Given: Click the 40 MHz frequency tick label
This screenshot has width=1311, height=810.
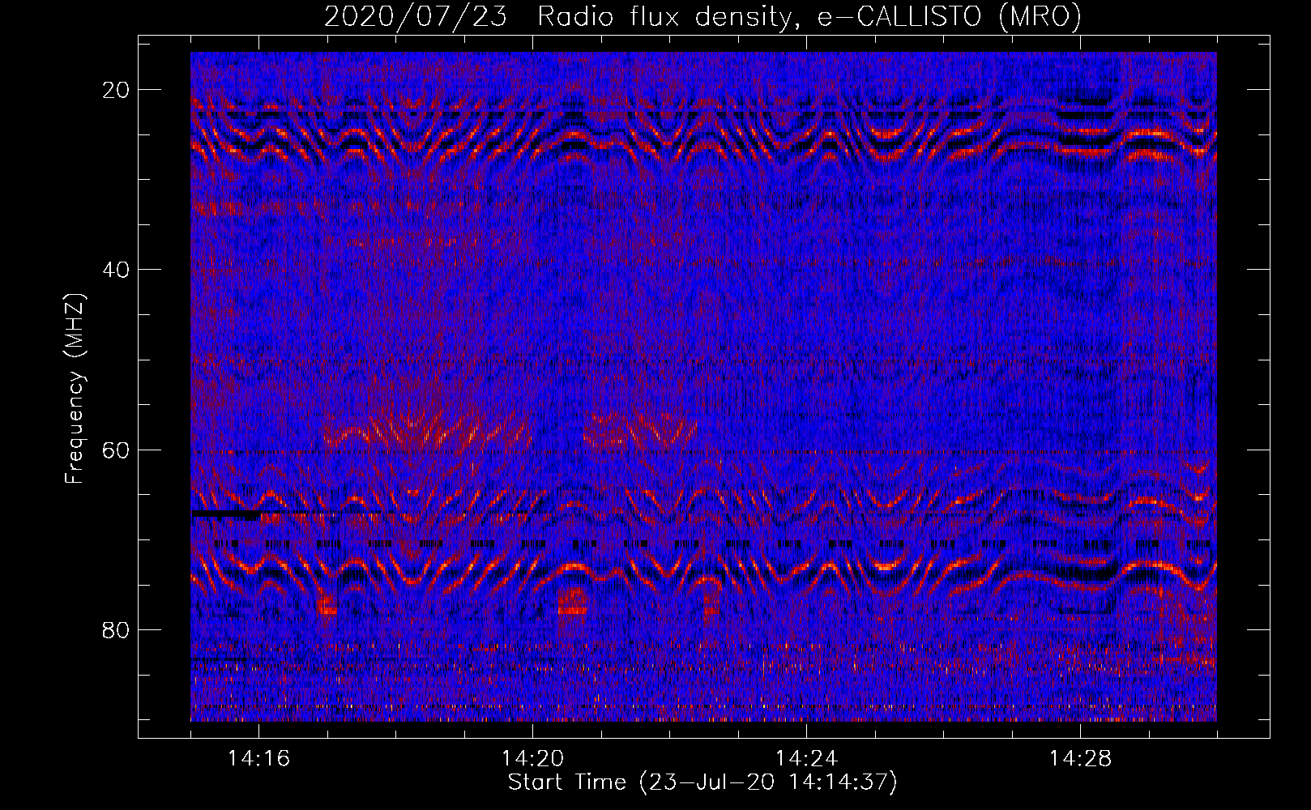Looking at the screenshot, I should click(116, 269).
